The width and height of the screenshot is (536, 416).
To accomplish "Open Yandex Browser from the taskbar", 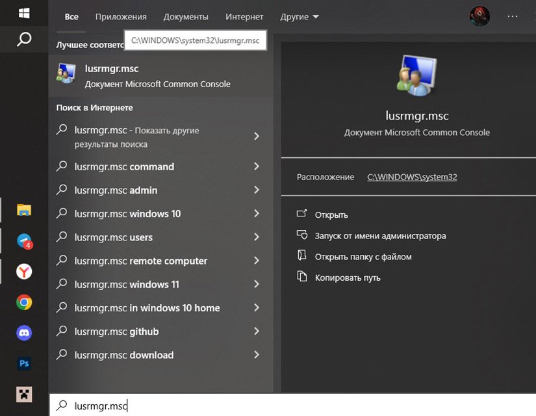I will [24, 272].
